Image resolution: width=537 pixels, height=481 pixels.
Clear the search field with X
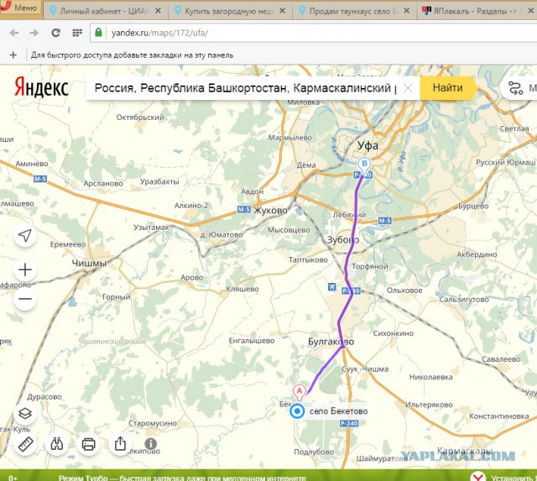coord(408,87)
